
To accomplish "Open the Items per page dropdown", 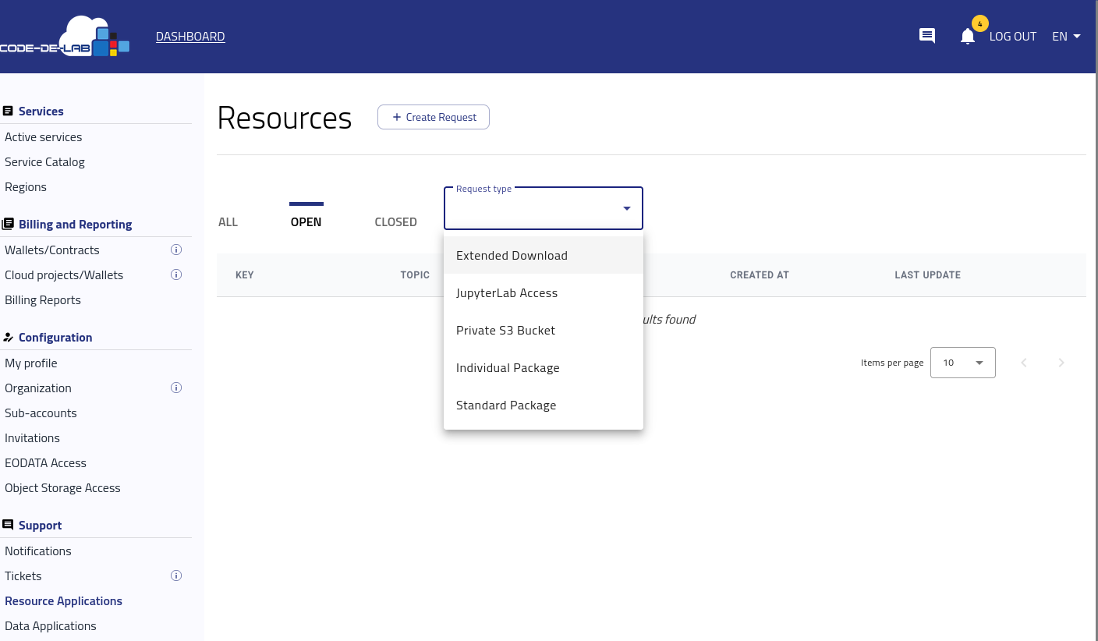I will (x=963, y=363).
